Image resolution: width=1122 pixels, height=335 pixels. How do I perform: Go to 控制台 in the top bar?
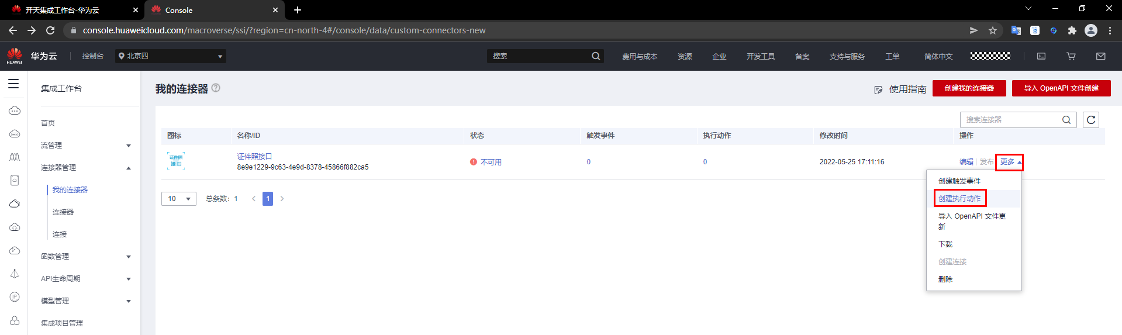pos(92,56)
